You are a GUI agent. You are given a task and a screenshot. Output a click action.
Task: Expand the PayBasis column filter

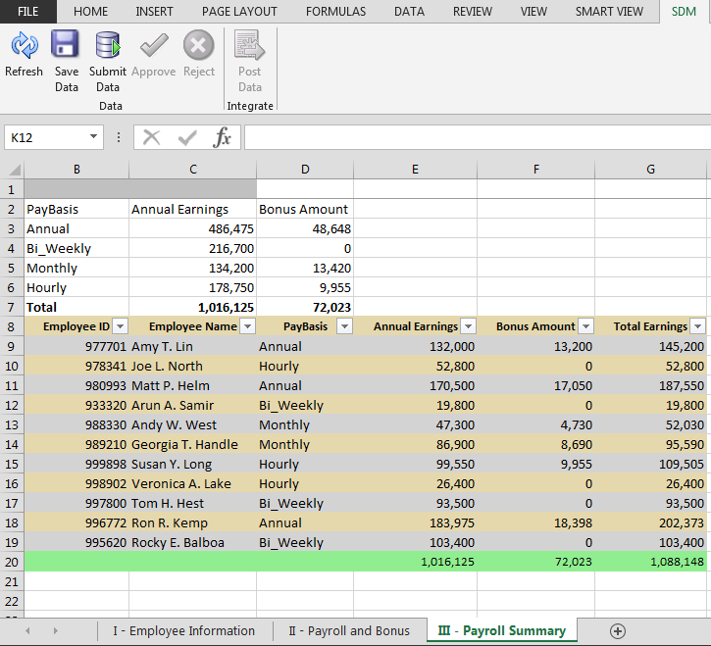pyautogui.click(x=344, y=326)
